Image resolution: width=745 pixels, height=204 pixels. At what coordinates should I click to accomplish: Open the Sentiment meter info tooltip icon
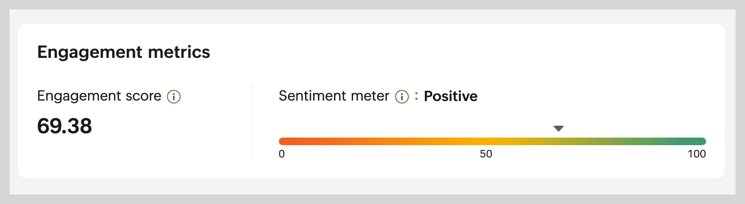(x=402, y=97)
